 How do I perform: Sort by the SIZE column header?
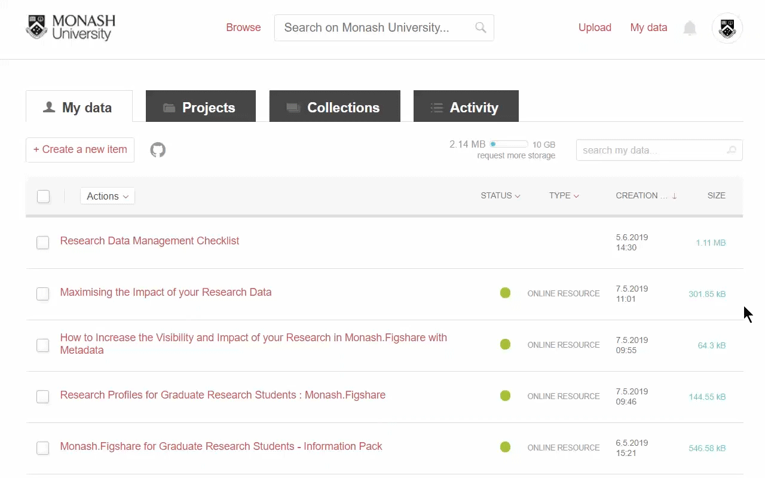[716, 195]
